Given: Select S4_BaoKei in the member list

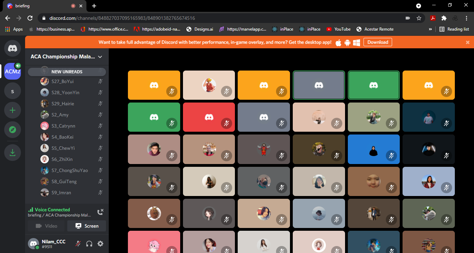Looking at the screenshot, I should coord(63,137).
